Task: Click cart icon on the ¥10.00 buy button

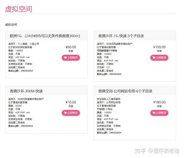Action: [65, 113]
